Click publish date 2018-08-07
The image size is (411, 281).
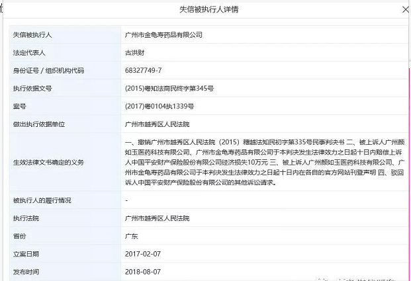(x=142, y=272)
